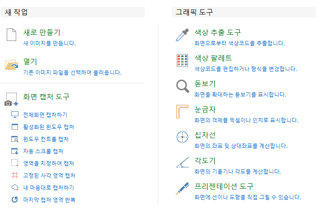
Task: Choose 고정된 사각 영역 캡처
Action: click(x=49, y=176)
